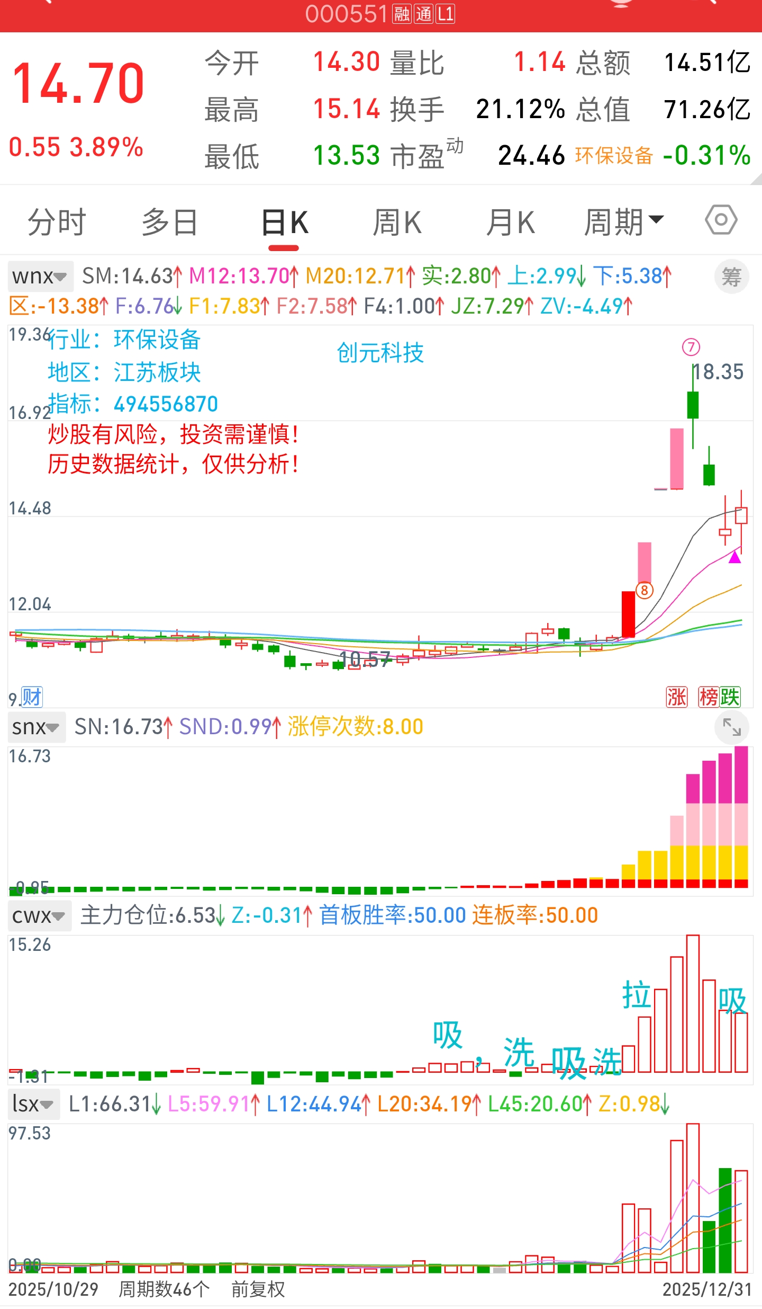Tap the circled 8 chart marker
The height and width of the screenshot is (1309, 762).
644,590
